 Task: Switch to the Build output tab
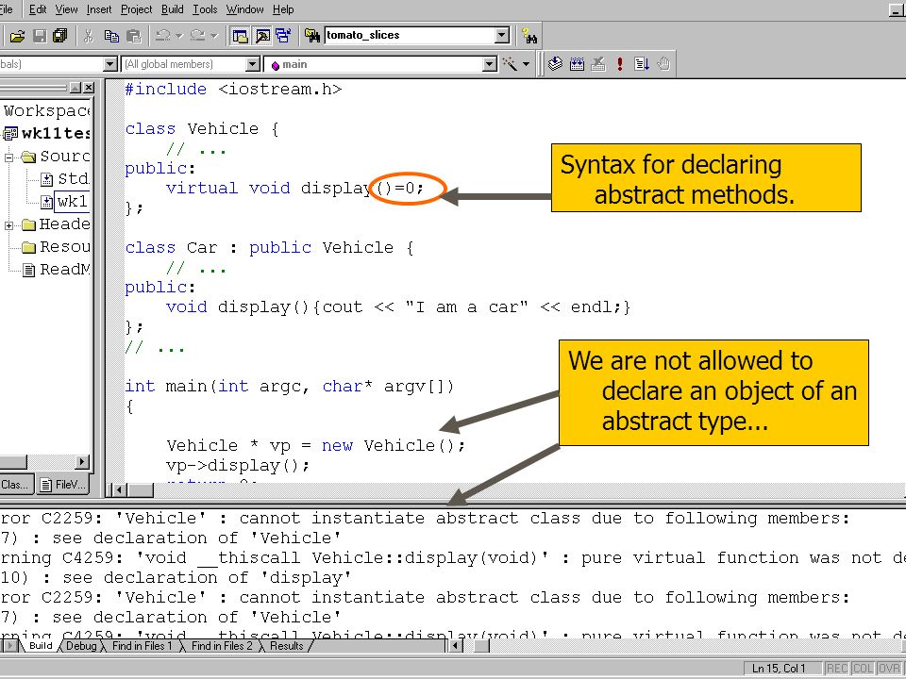(x=41, y=645)
